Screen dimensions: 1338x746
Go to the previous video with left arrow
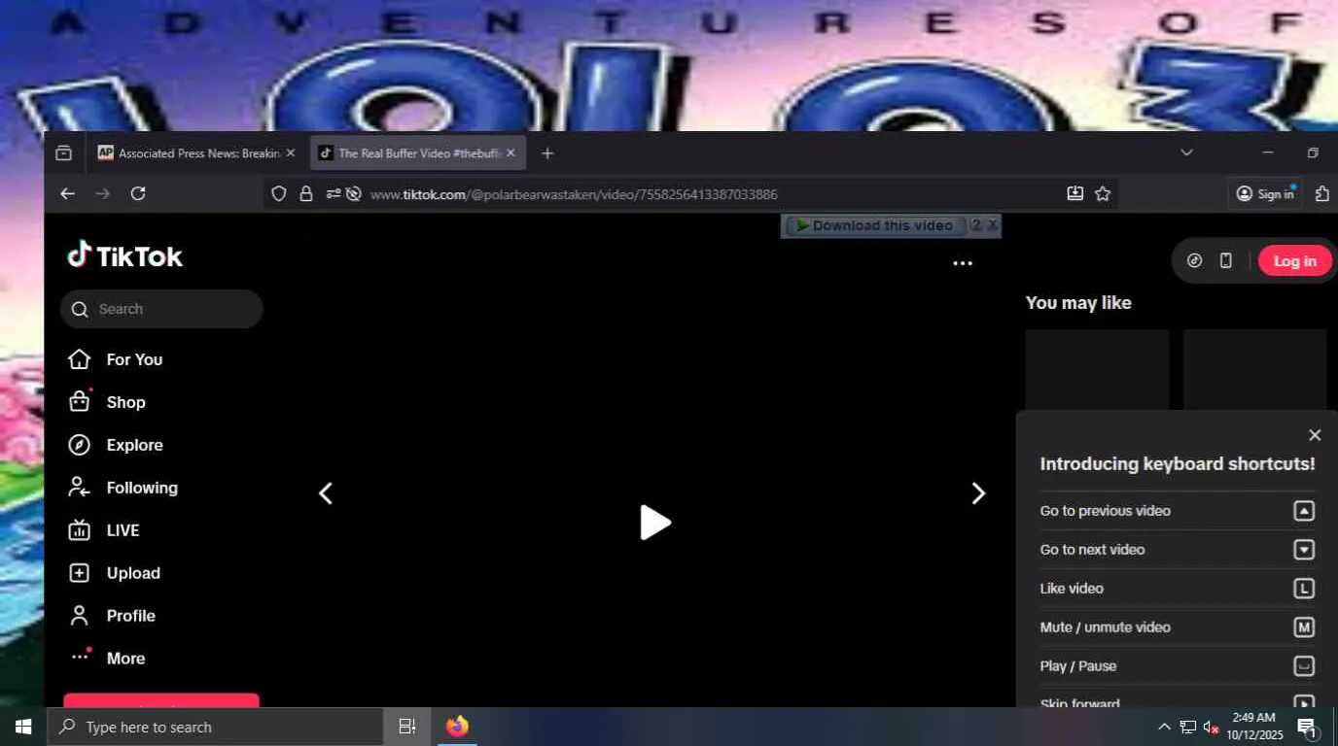(326, 493)
